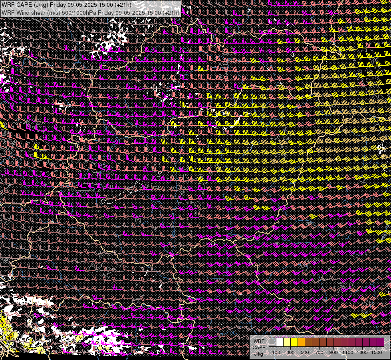
Task: Click the 1300 label in CAPE legend
Action: click(362, 352)
